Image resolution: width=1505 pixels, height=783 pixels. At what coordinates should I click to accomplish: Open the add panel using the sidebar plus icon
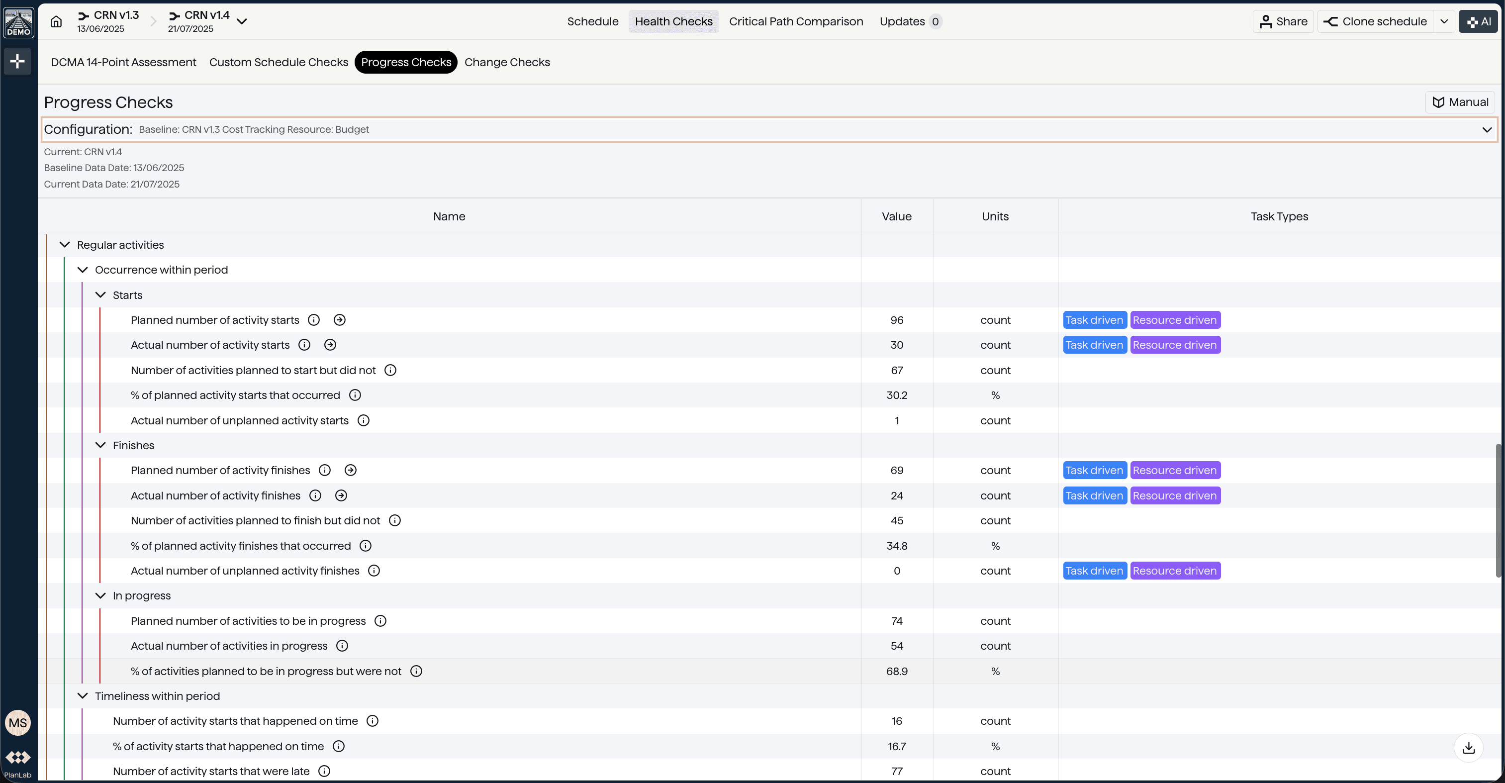[x=17, y=61]
